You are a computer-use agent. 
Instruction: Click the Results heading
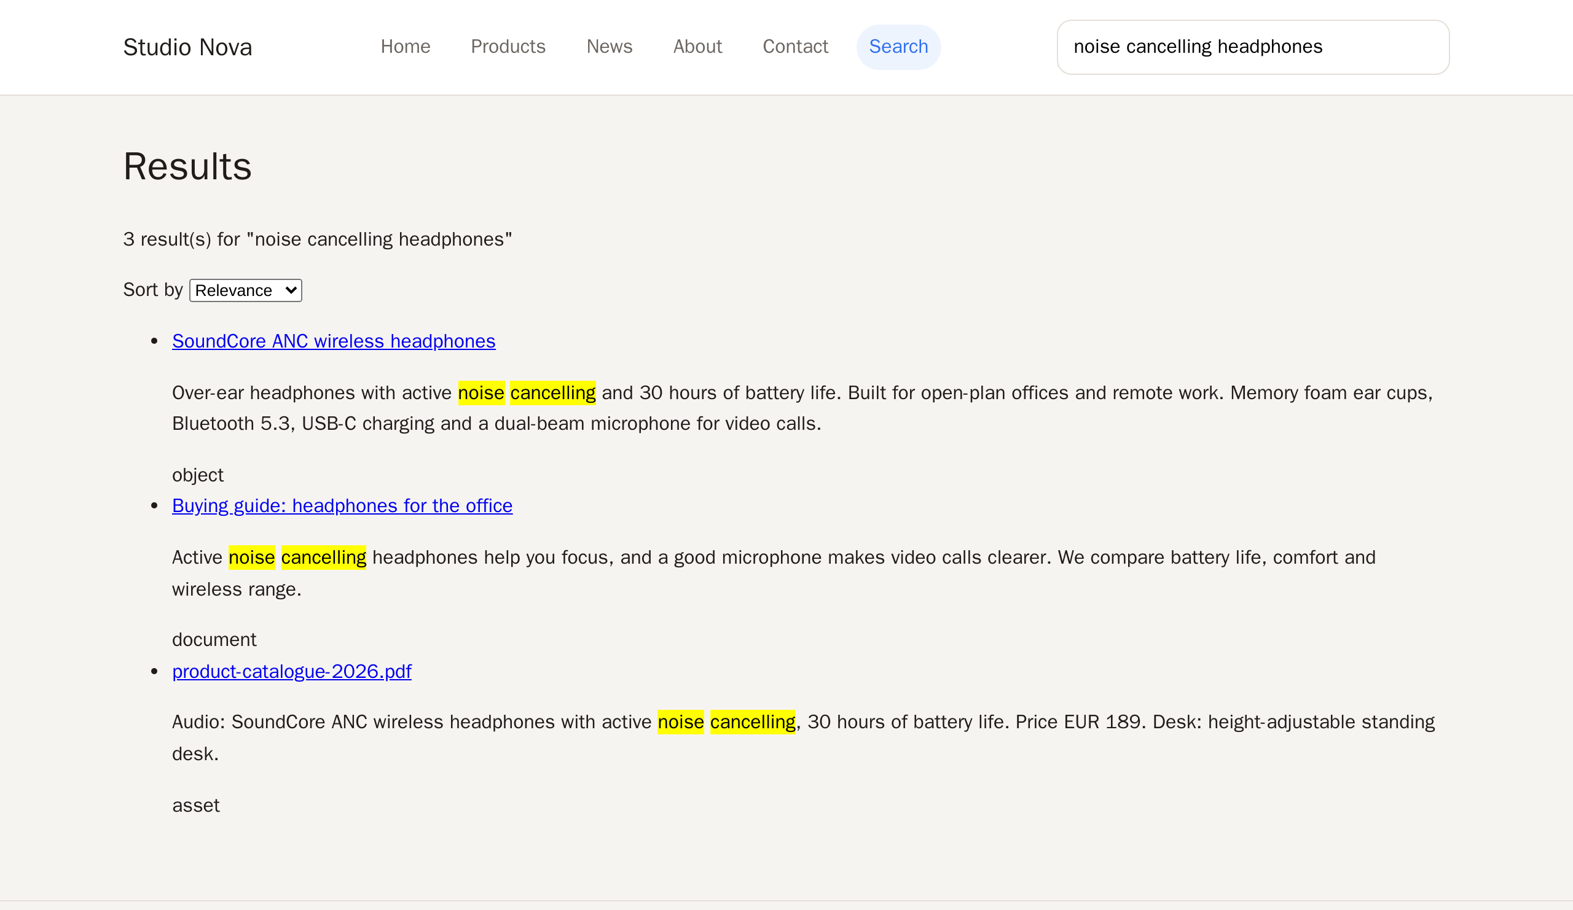pyautogui.click(x=187, y=166)
